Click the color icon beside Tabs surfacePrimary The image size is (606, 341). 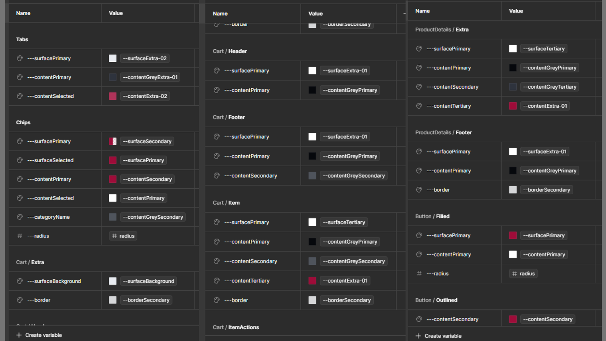pos(20,58)
